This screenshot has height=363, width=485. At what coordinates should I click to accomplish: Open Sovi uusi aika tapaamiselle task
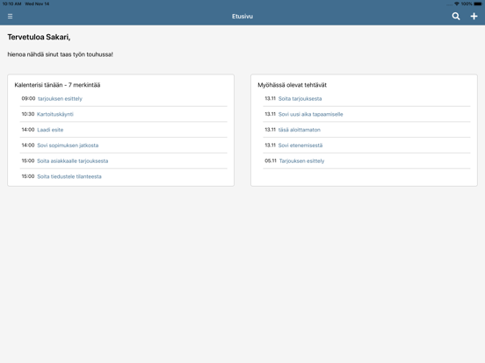(310, 114)
